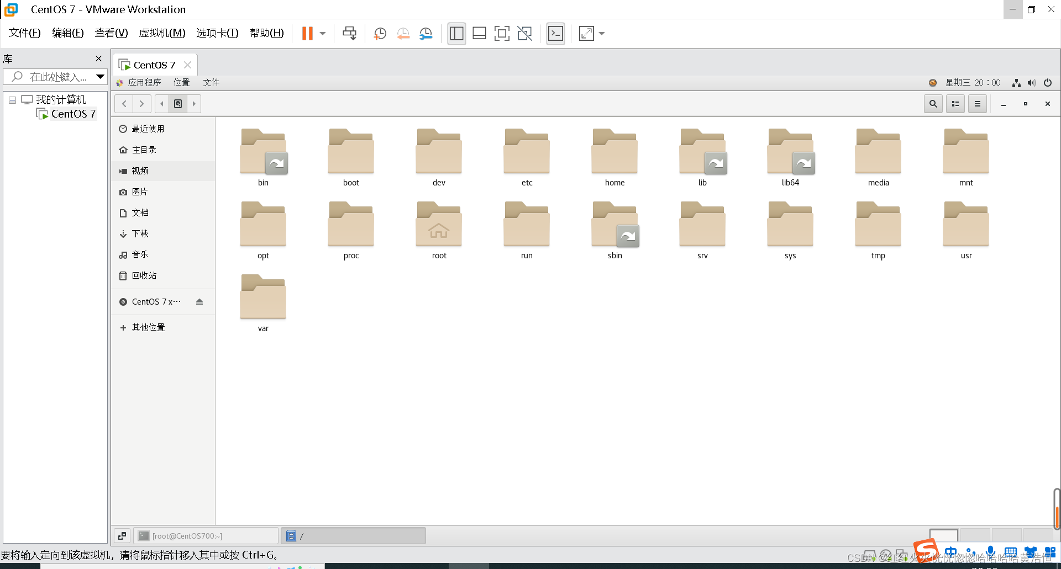Open the 位置 menu in CentOS

point(181,82)
